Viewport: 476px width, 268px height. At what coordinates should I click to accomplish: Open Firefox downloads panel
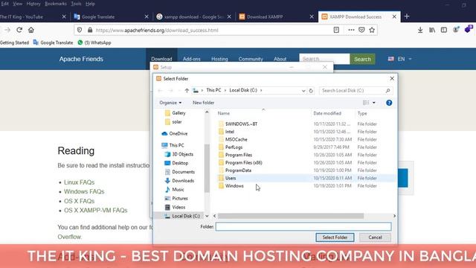420,30
